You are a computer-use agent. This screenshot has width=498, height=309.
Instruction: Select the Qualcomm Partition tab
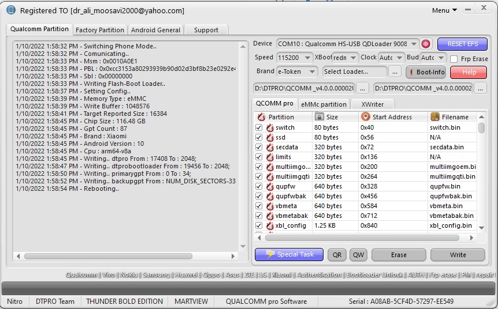[39, 29]
